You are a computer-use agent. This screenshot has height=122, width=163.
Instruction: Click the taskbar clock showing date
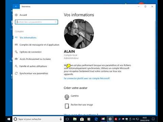145,119
